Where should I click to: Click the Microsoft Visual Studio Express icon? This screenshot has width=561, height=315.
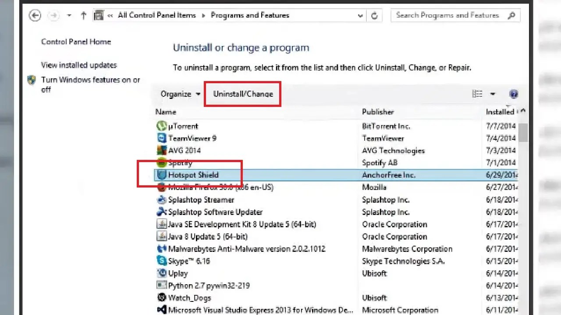[161, 310]
